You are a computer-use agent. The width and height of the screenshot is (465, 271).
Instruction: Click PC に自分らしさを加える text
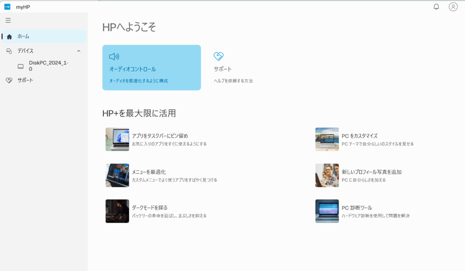click(x=364, y=180)
